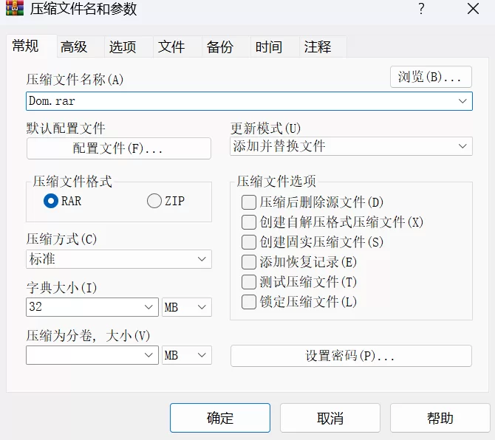Viewport: 495px width, 440px height.
Task: Close the compression dialog window
Action: tap(473, 9)
